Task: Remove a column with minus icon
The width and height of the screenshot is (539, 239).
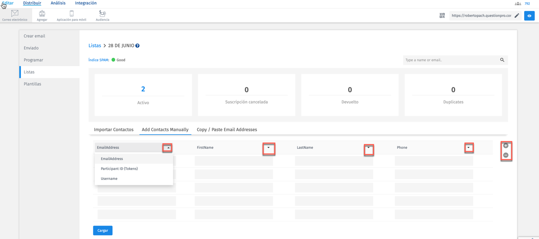Action: (506, 155)
